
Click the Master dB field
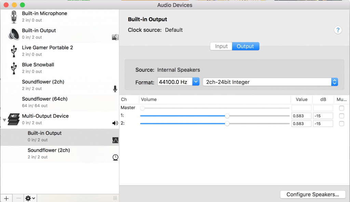(323, 108)
